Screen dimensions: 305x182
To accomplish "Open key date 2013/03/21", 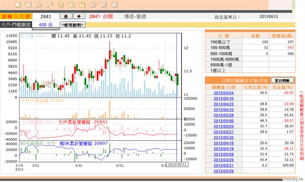I will click(224, 165).
